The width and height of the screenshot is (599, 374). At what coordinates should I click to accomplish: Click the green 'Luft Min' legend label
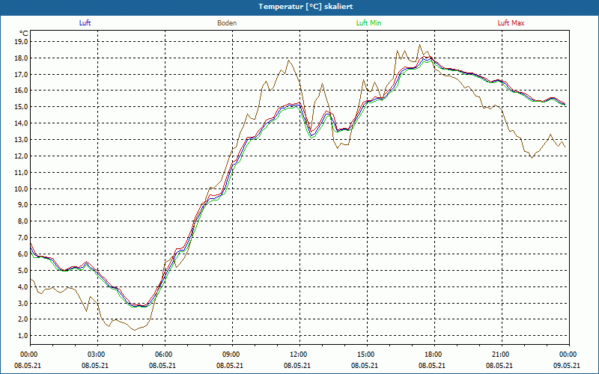click(368, 23)
